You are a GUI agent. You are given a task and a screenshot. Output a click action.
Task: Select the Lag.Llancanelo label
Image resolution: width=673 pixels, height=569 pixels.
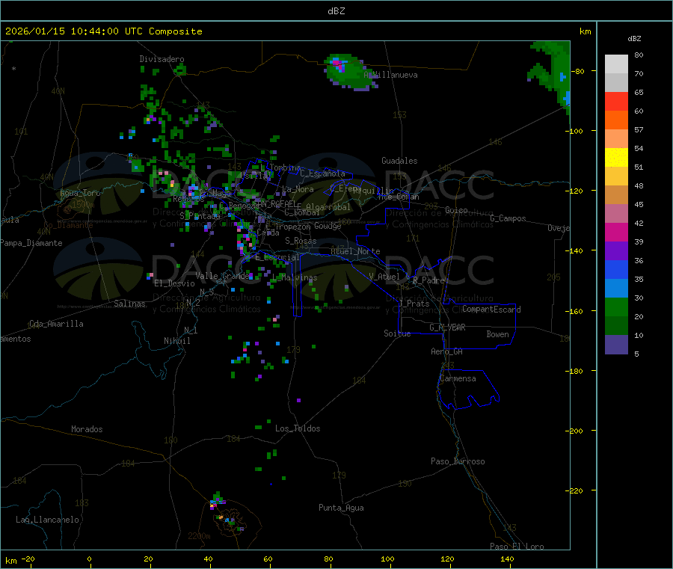coord(47,520)
